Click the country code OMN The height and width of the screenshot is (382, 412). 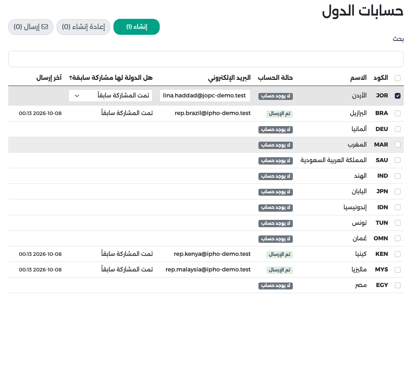381,238
